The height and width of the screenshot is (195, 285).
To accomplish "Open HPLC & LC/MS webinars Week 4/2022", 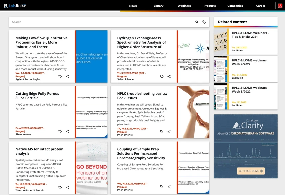I will 249,62.
